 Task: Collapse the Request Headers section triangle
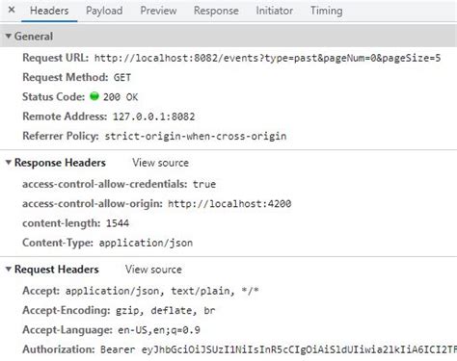pos(9,269)
